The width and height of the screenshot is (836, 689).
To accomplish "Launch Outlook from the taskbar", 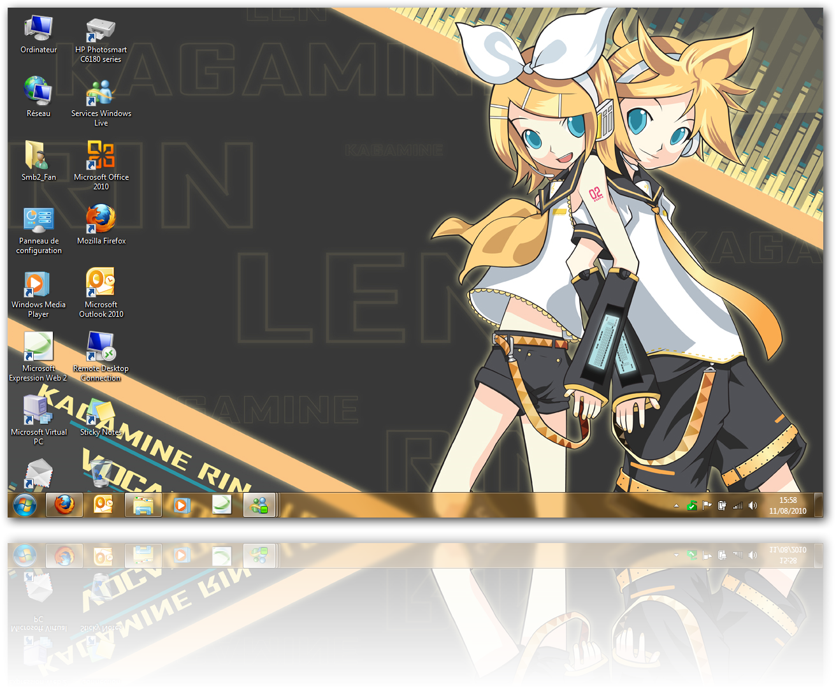I will click(x=103, y=505).
